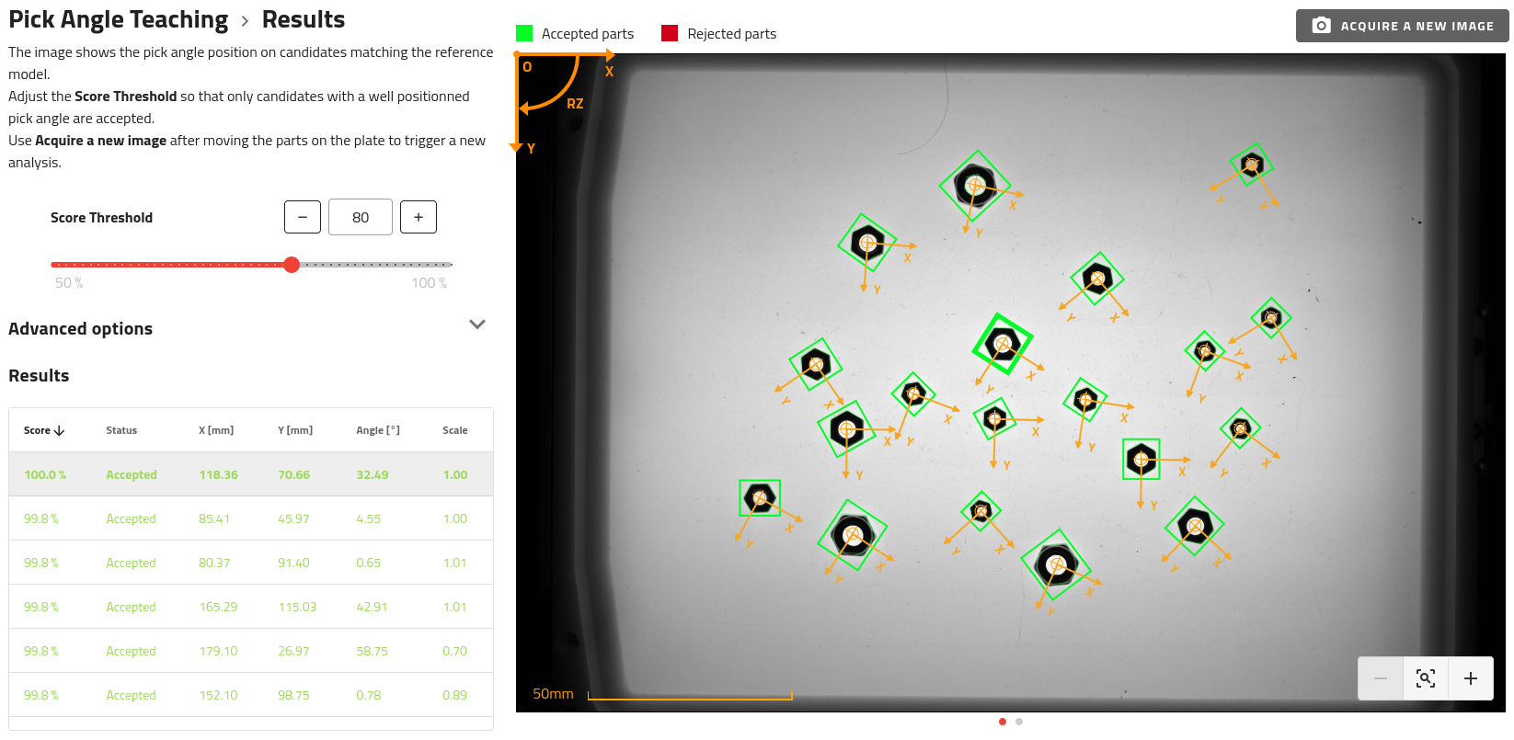Select the 100.0 % score result row

point(250,474)
